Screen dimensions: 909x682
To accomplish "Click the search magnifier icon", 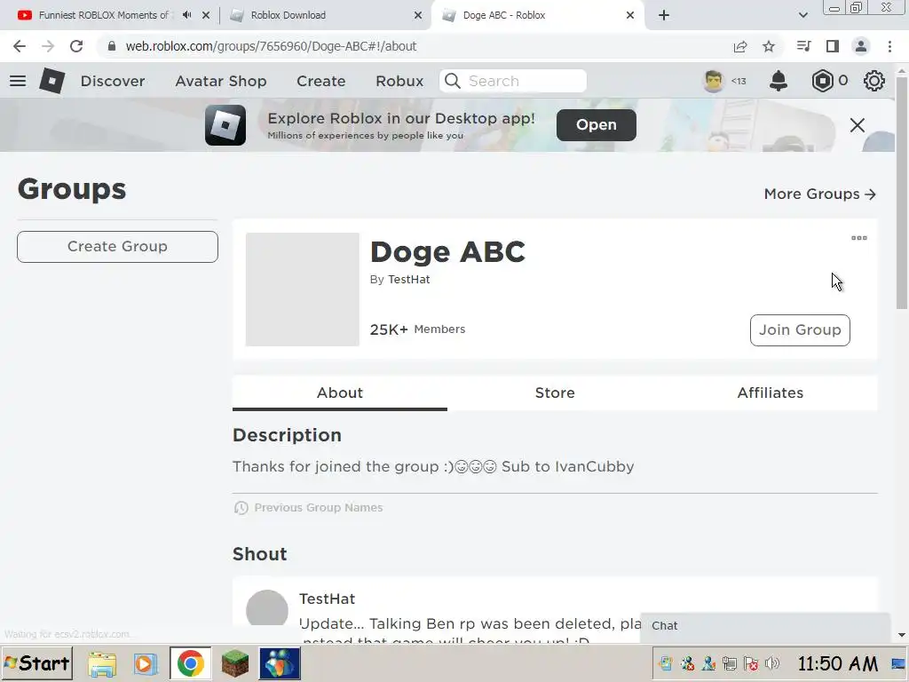I will (x=453, y=81).
